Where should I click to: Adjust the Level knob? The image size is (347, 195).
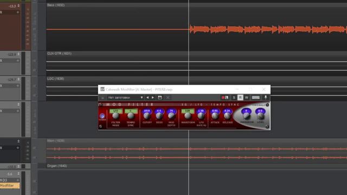point(260,116)
